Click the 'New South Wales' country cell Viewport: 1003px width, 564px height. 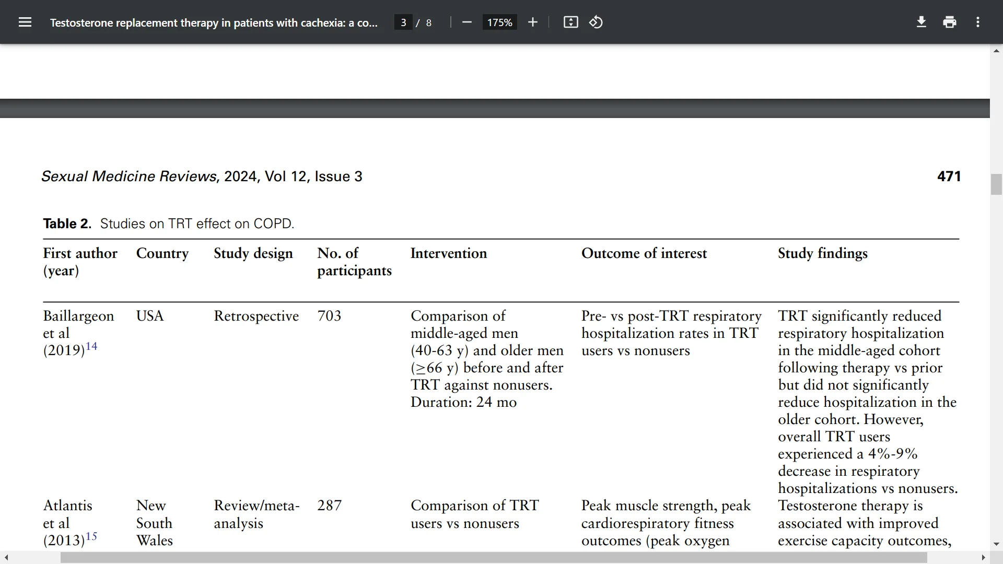click(x=155, y=523)
